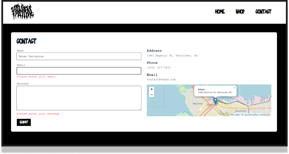Zoom out on the map
Screen dimensions: 289x154
click(x=151, y=95)
